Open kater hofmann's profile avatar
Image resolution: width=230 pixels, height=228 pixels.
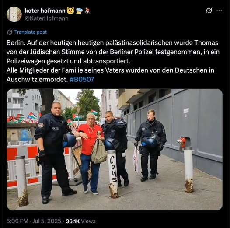(x=14, y=14)
